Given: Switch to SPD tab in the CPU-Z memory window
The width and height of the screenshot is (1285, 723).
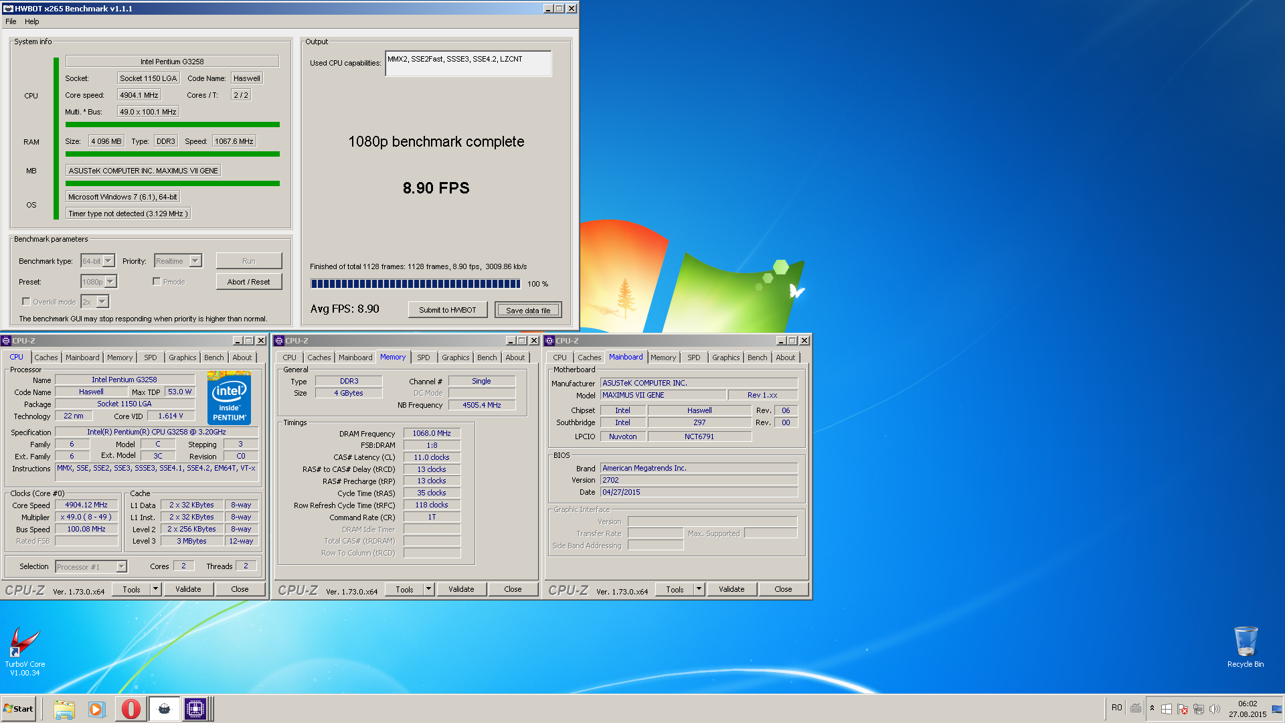Looking at the screenshot, I should pos(424,357).
